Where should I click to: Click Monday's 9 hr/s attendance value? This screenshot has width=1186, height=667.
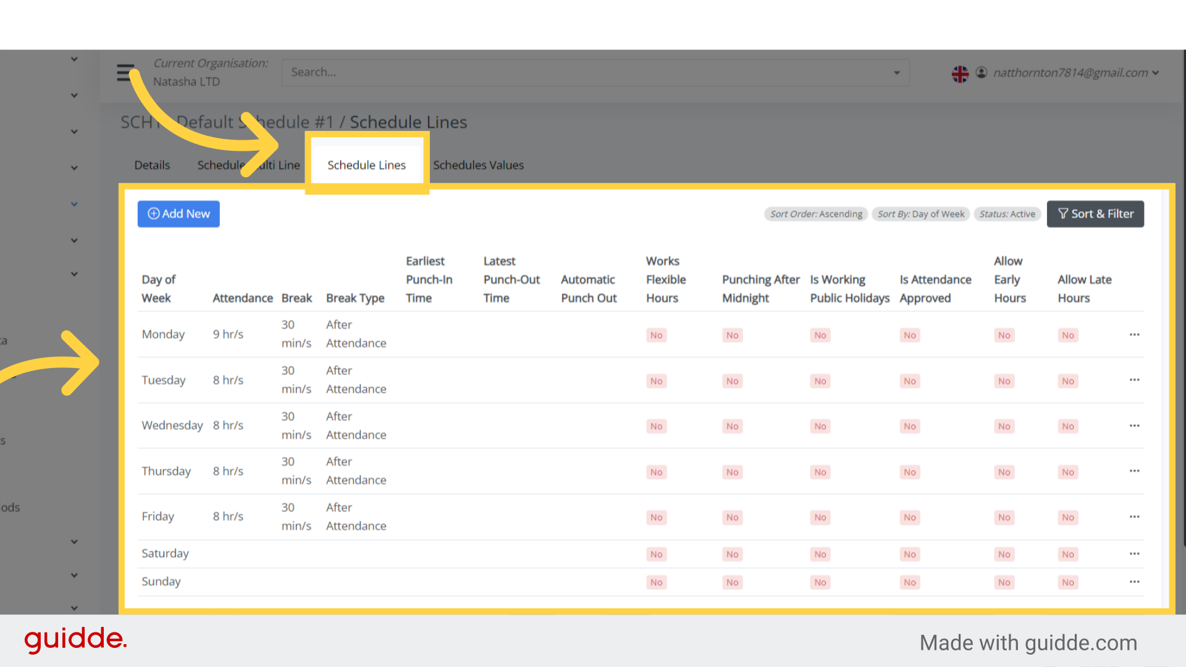[228, 335]
